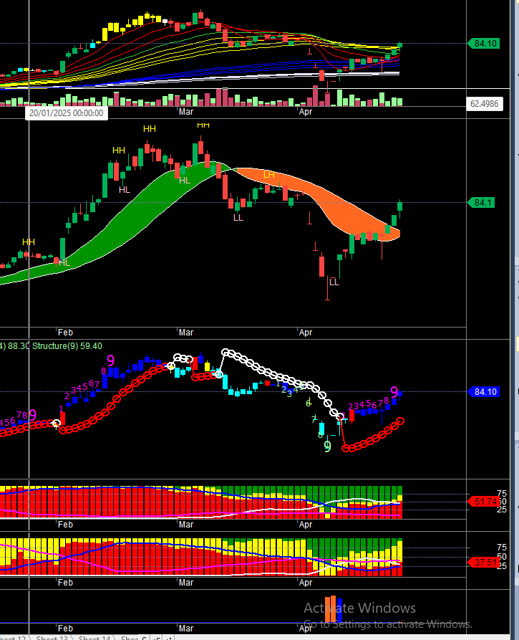Click the Structure(9) 59.40 indicator title
Screen dimensions: 519x640
pos(67,346)
